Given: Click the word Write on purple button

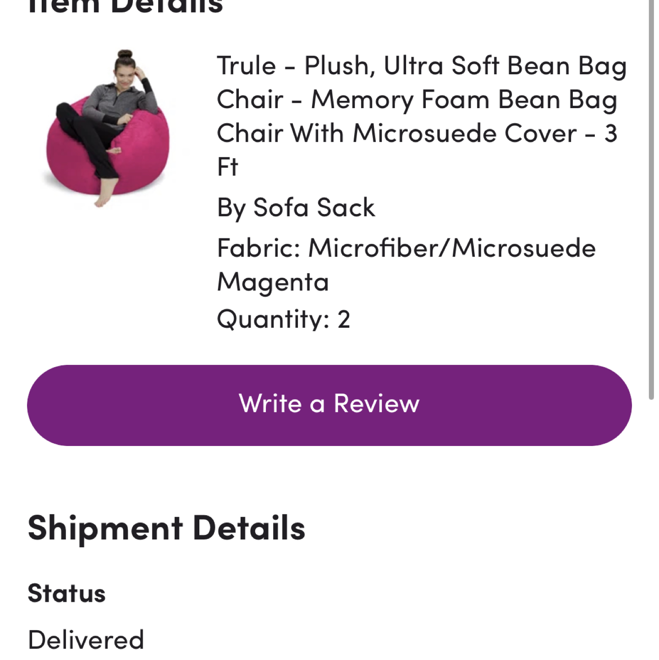Looking at the screenshot, I should point(270,404).
